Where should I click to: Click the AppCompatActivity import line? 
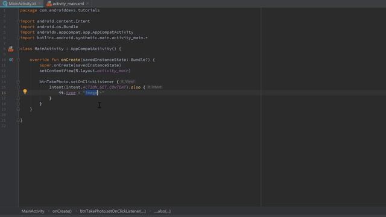[77, 32]
